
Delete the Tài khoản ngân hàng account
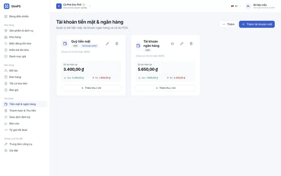tap(191, 44)
